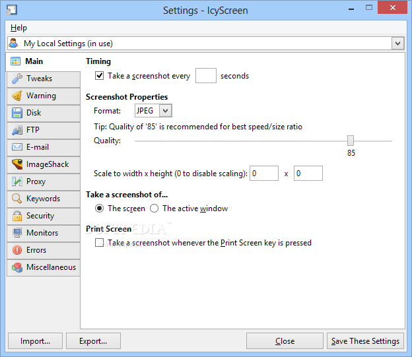Open the Miscellaneous tab

44,267
